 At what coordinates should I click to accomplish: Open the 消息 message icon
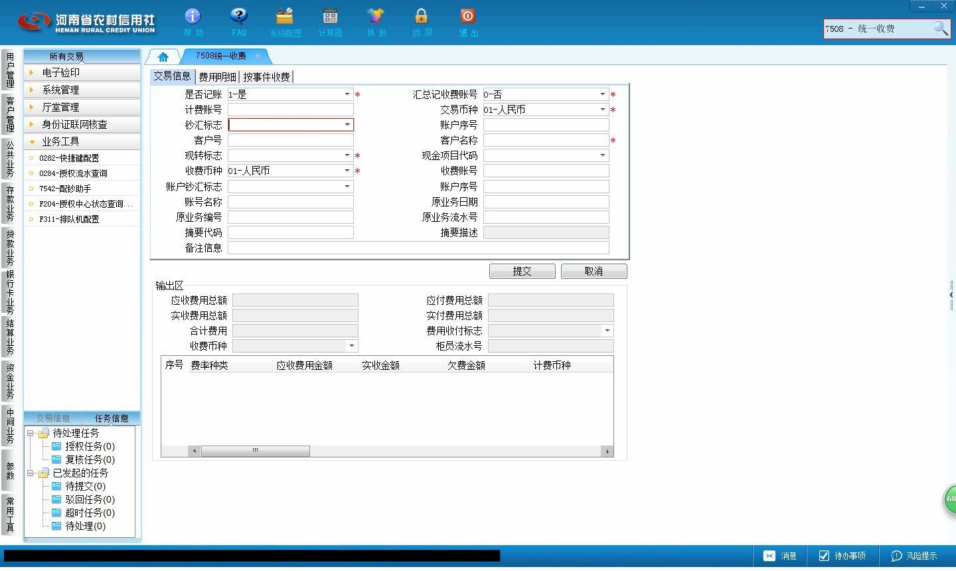(780, 556)
